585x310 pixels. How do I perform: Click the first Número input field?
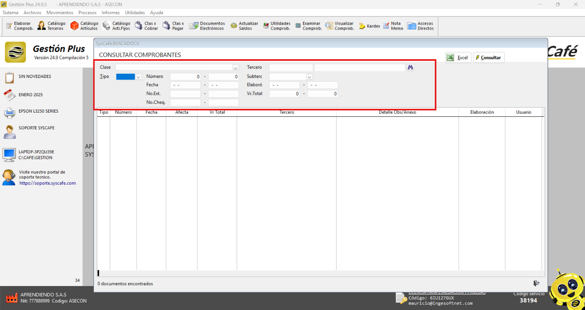tap(185, 76)
